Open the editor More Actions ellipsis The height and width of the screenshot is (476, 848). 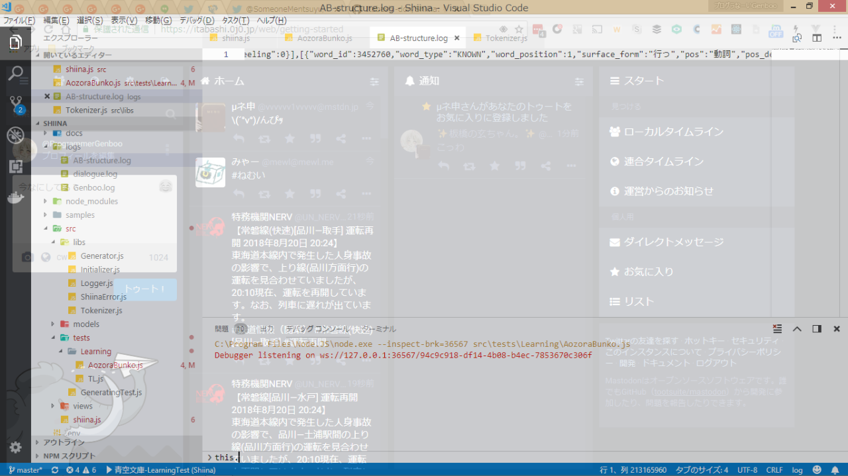836,38
